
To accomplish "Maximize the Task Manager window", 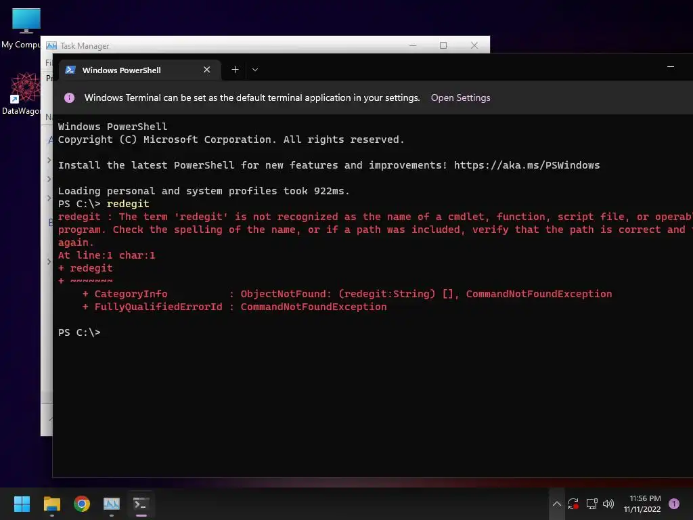I will (443, 45).
